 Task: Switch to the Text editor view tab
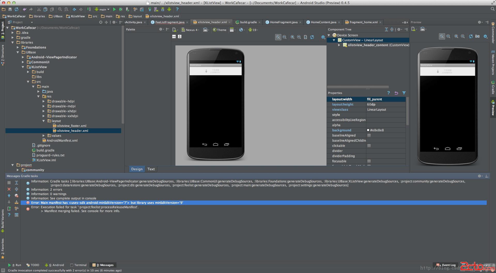click(151, 169)
